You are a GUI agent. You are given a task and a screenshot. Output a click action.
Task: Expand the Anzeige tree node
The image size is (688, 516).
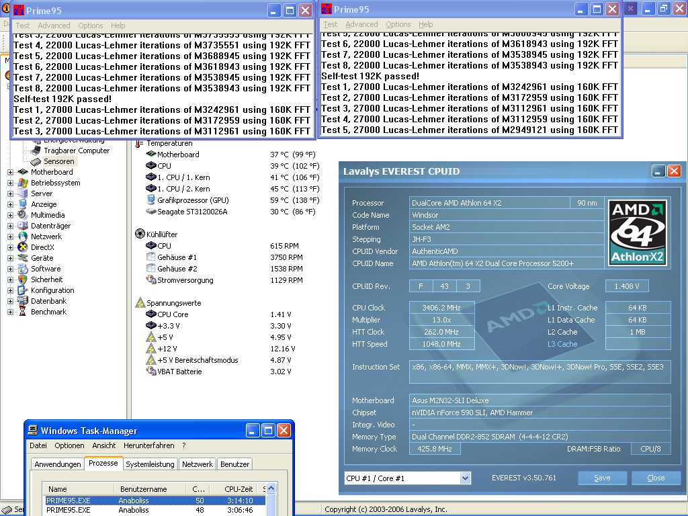coord(10,204)
